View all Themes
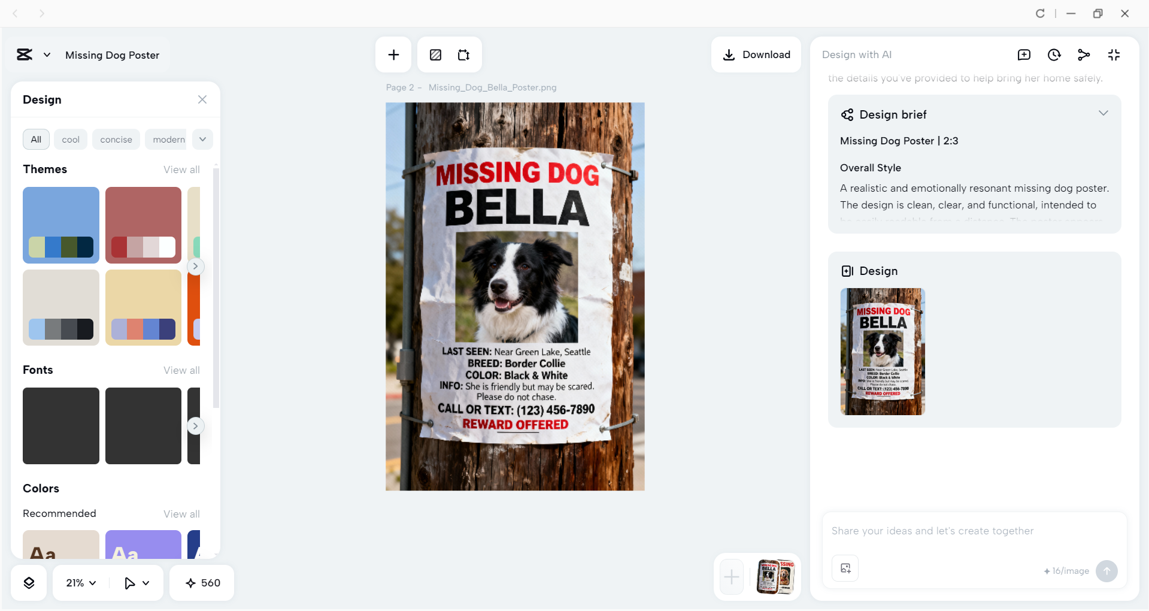 (x=181, y=170)
